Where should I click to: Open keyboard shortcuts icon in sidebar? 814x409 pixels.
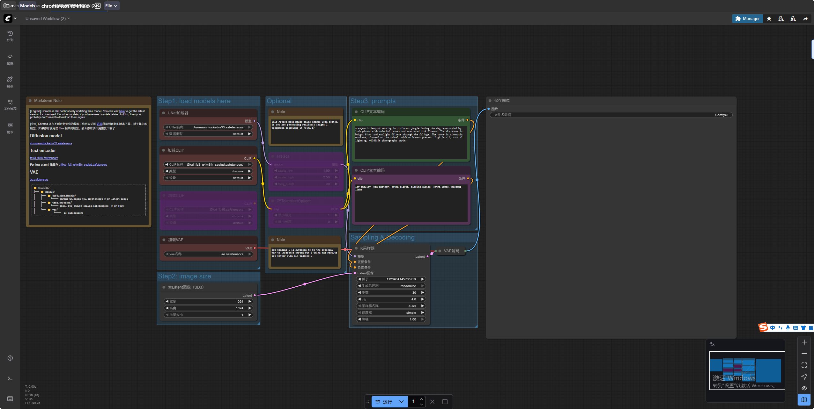coord(10,399)
